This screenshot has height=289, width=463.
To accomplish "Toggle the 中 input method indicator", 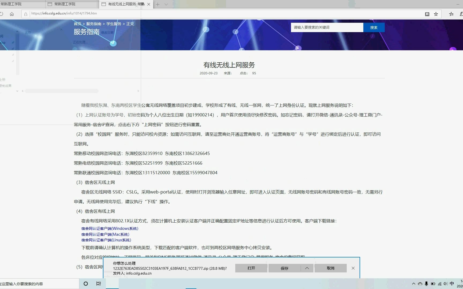I will point(452,284).
